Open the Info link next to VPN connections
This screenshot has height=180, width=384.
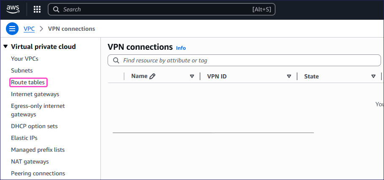coord(181,48)
